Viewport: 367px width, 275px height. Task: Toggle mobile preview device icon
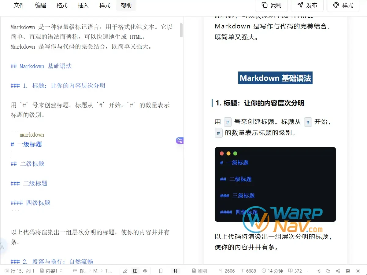point(161,271)
